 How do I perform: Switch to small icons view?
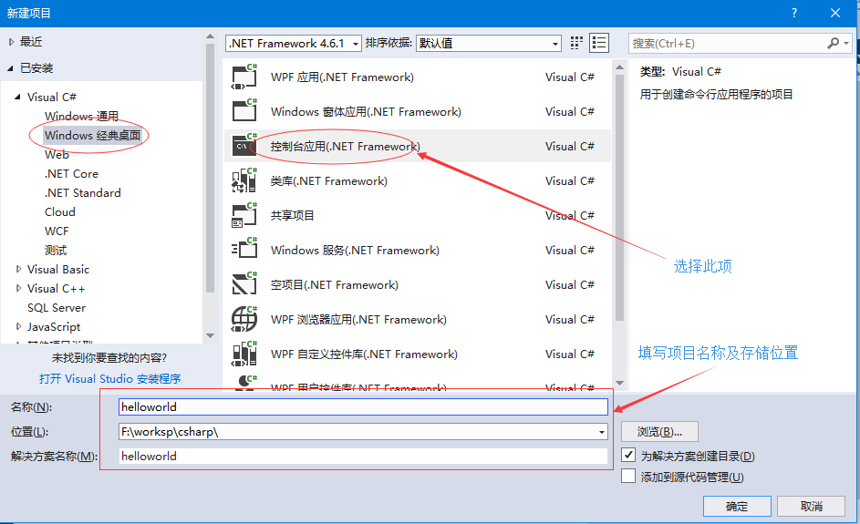576,43
